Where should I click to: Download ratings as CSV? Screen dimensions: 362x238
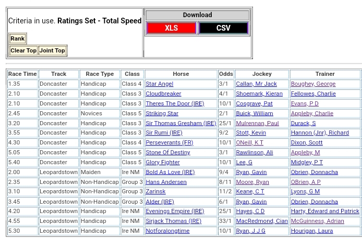pos(223,28)
